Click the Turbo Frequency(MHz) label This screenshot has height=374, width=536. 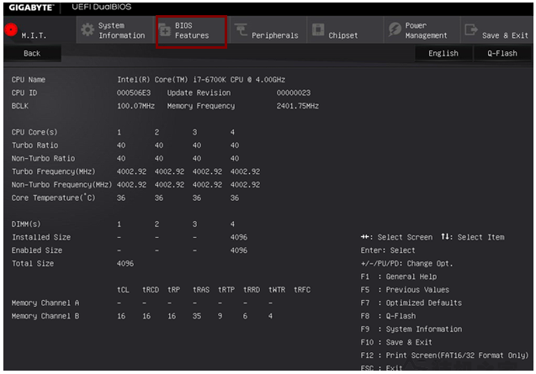[x=54, y=171]
